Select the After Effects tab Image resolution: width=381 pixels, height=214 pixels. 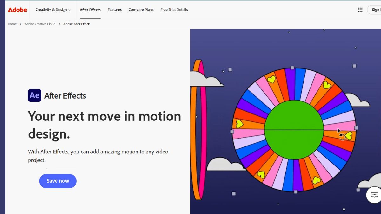[90, 10]
